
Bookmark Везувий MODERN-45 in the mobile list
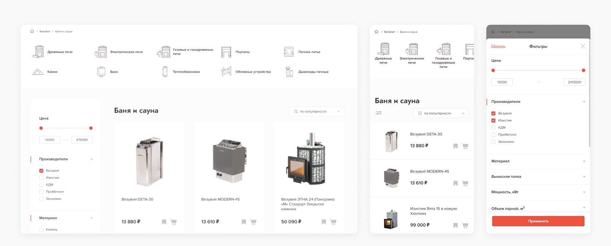tap(455, 183)
